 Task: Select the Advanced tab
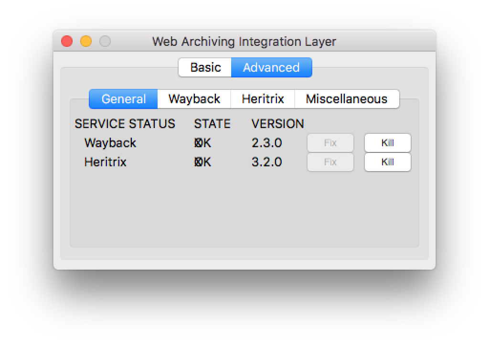click(271, 67)
